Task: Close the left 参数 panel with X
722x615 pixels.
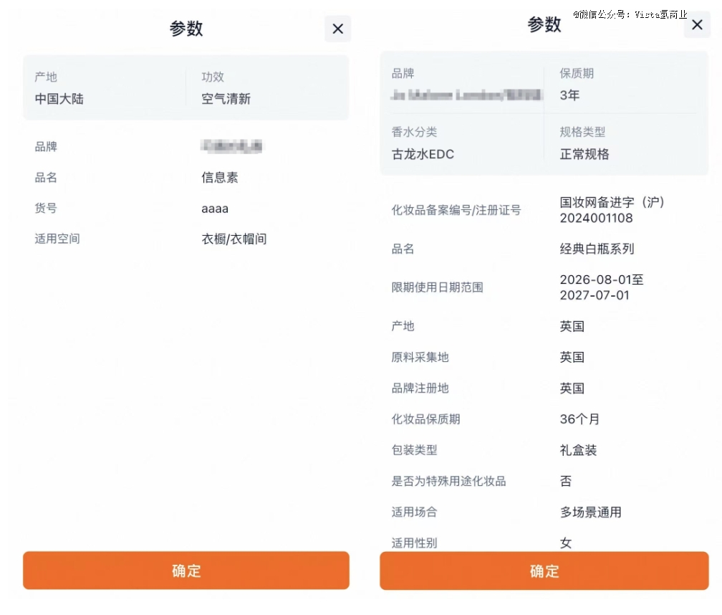Action: click(337, 29)
